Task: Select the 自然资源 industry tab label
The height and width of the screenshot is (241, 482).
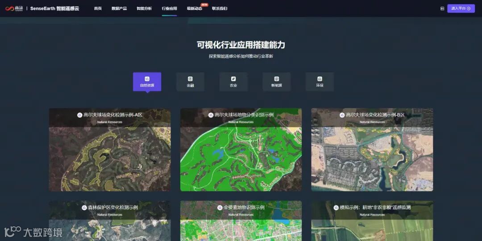Action: click(x=147, y=85)
